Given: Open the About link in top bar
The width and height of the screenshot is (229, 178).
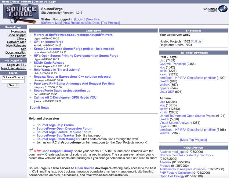Looking at the screenshot, I should click(x=15, y=2).
